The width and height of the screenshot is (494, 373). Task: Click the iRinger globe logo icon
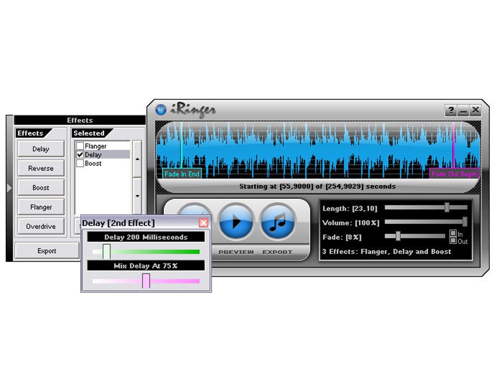point(161,109)
